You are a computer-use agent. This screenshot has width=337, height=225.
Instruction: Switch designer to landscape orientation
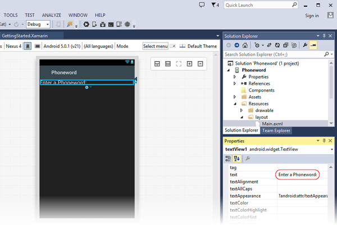pyautogui.click(x=36, y=46)
